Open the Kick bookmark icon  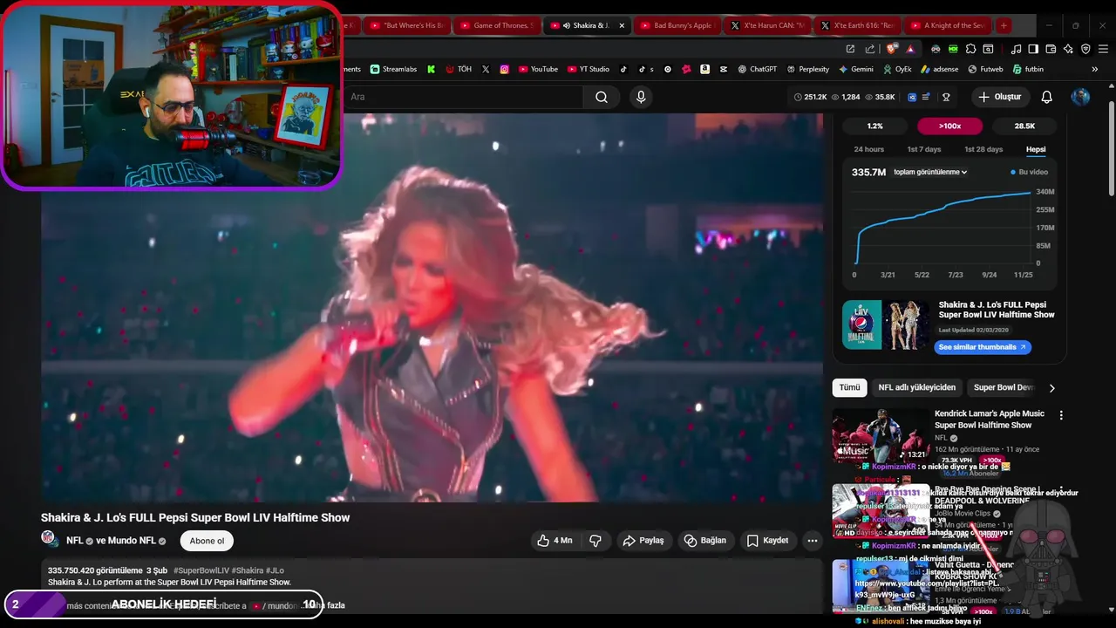pos(431,69)
